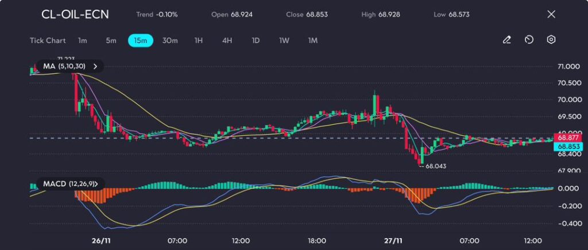
Task: Select the 1m timeframe
Action: click(x=83, y=41)
